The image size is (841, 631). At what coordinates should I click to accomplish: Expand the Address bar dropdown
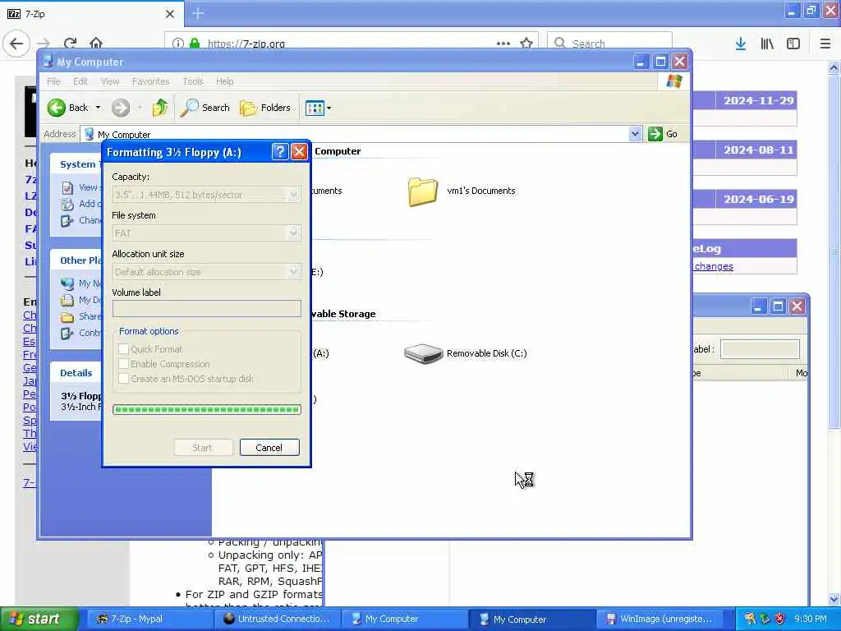635,134
